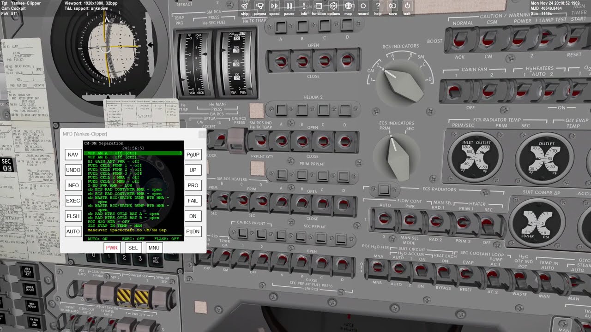Screen dimensions: 591x332
Task: Click the SEL button below the MFD
Action: click(x=133, y=248)
